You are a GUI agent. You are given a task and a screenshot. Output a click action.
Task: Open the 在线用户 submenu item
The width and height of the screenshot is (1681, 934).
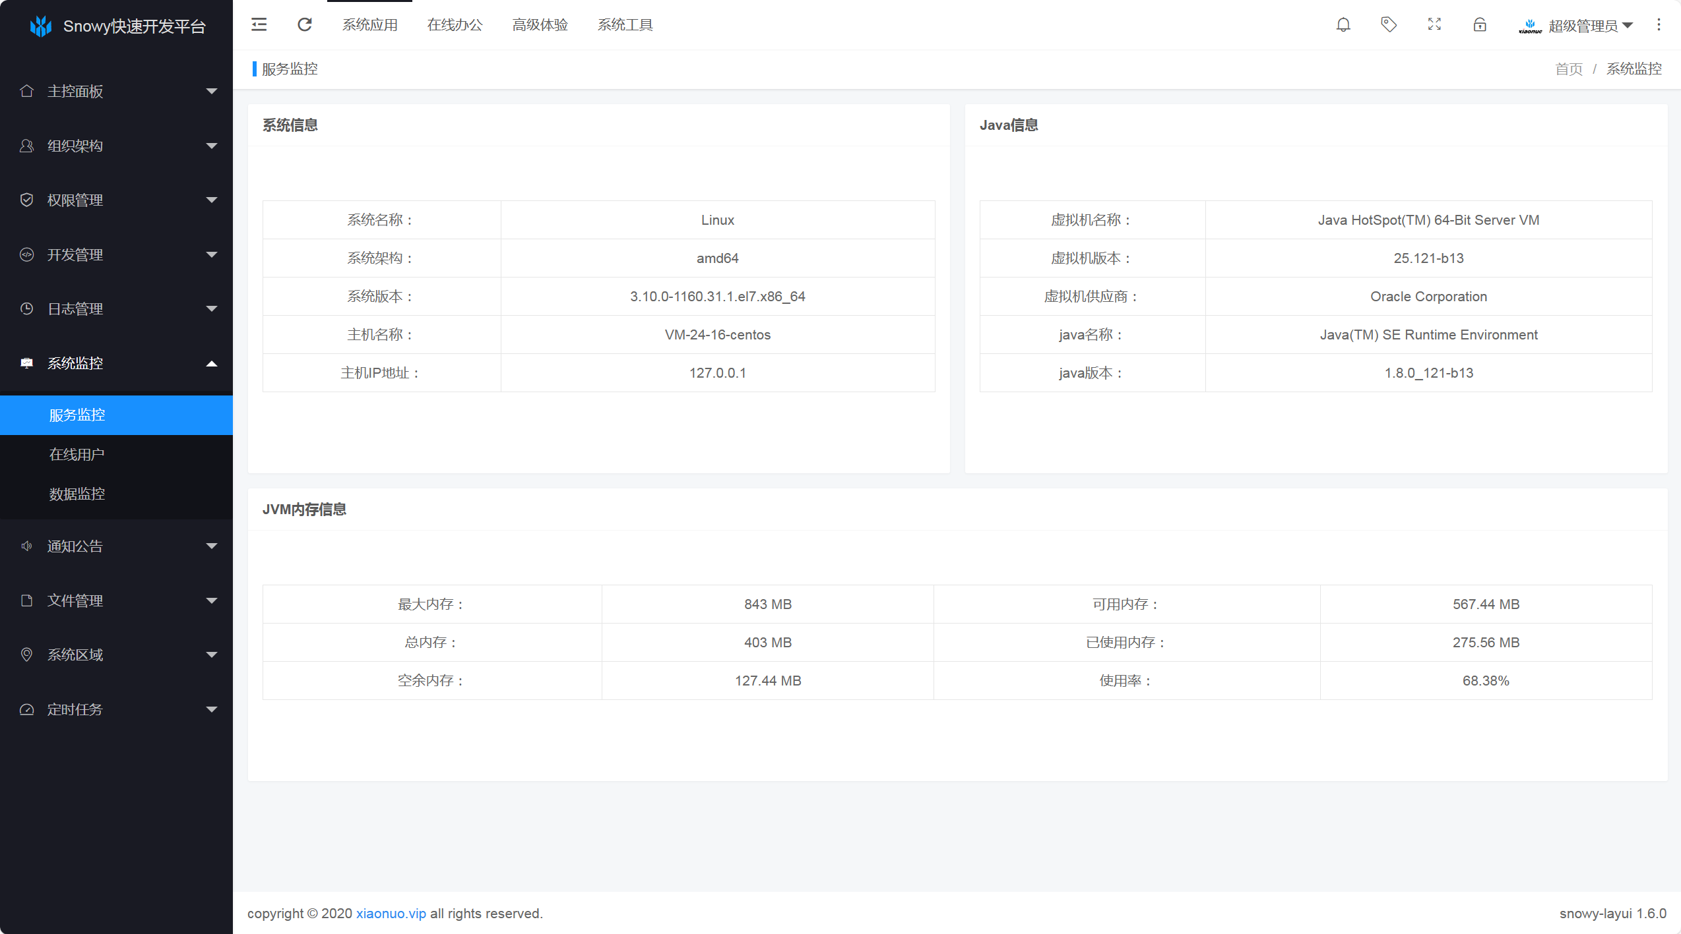77,454
